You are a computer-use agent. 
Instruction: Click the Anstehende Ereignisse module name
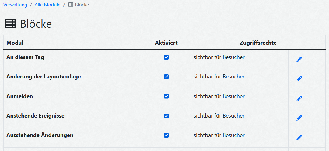pyautogui.click(x=35, y=116)
